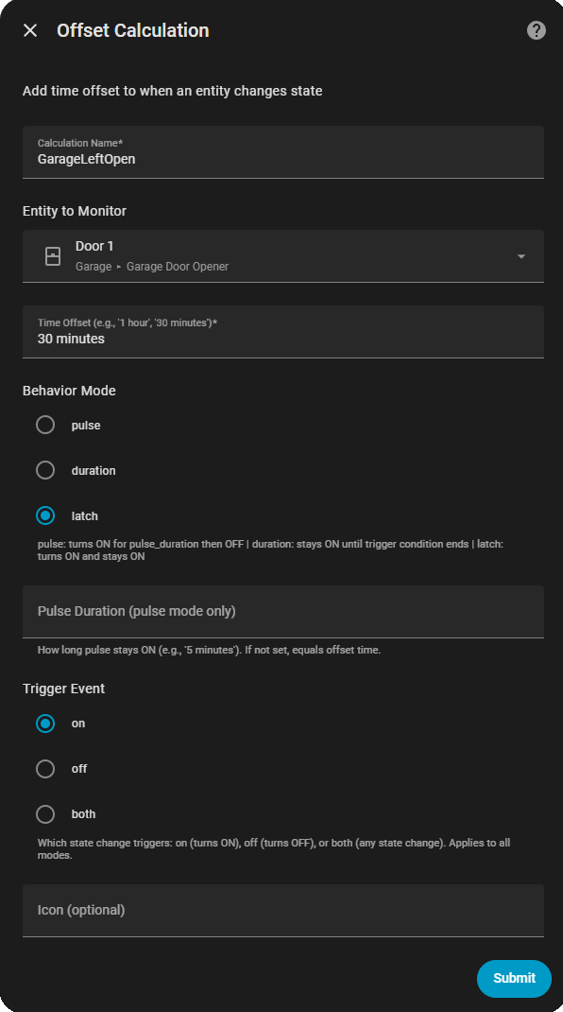Click the 'both' label text
The image size is (563, 1012).
[83, 814]
